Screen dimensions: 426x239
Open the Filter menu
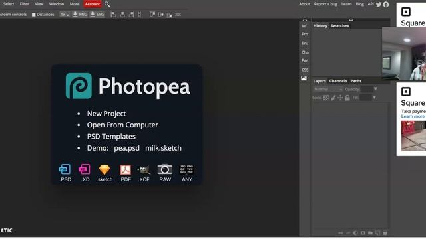pyautogui.click(x=24, y=4)
